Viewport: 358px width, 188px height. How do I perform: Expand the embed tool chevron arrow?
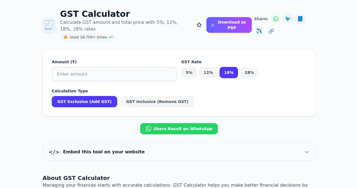(x=307, y=152)
